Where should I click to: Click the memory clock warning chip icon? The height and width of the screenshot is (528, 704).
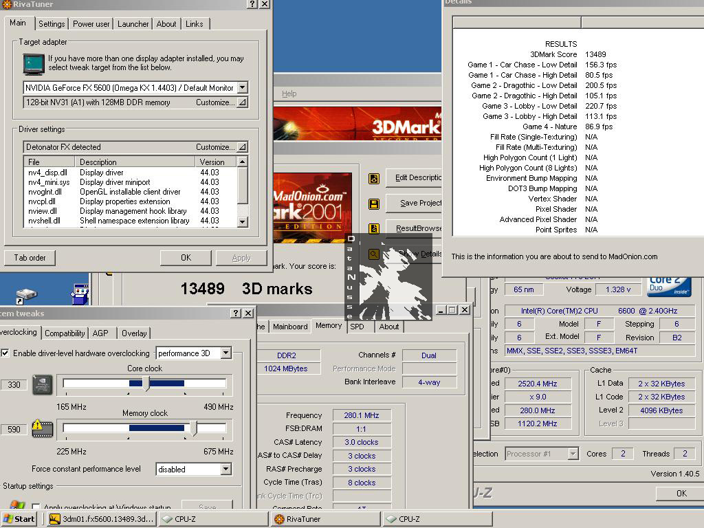pos(43,428)
